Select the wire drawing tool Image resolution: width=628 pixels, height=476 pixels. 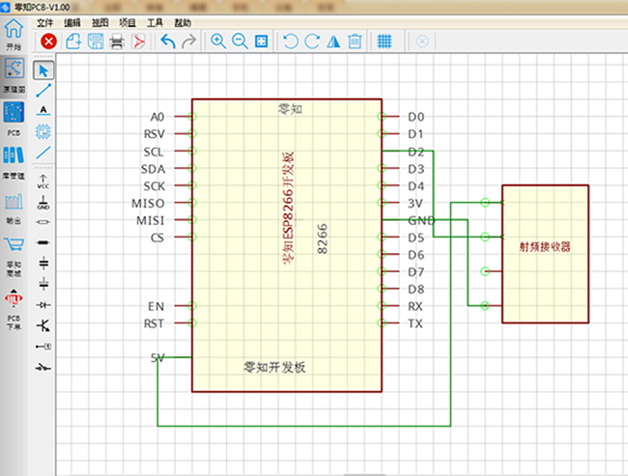(x=43, y=91)
